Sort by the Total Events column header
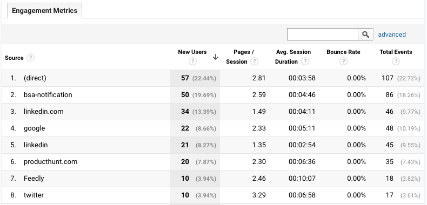 (396, 52)
